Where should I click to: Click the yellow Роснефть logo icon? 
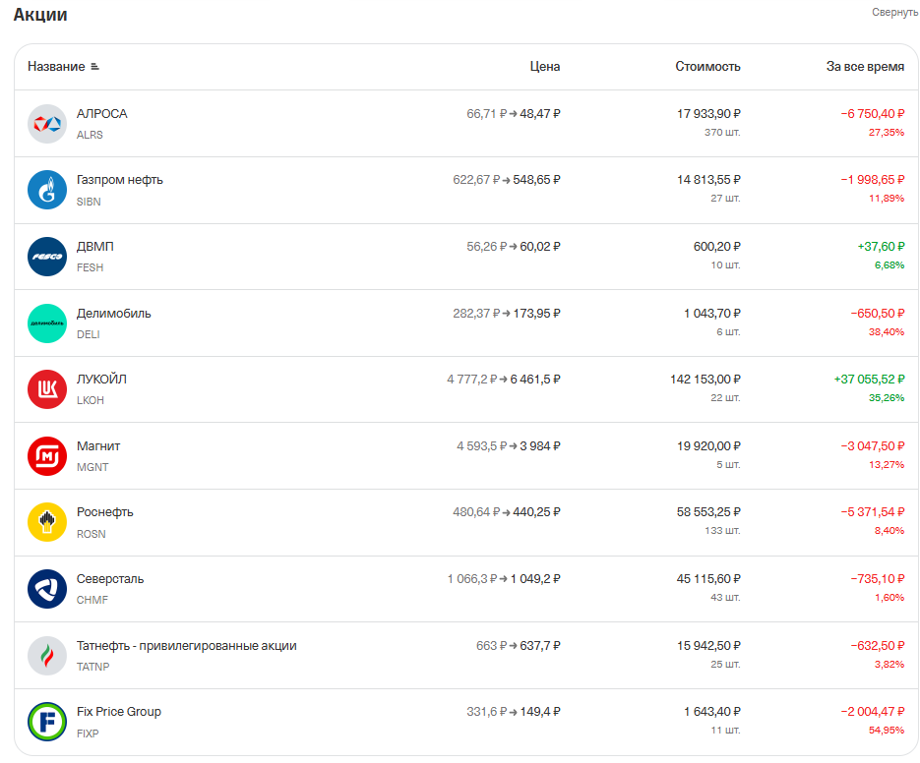tap(47, 522)
